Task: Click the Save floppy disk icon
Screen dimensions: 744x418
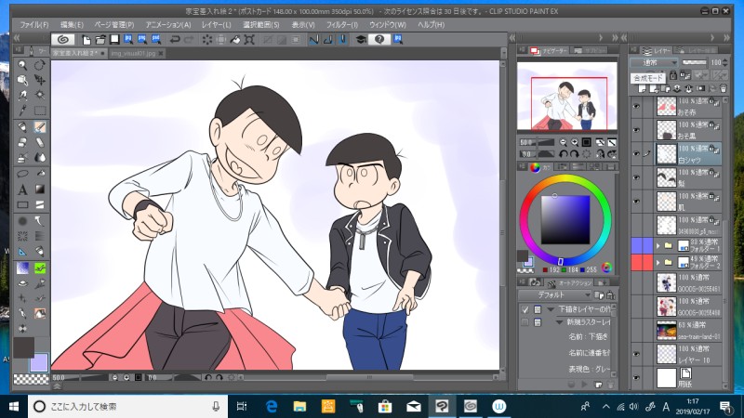Action: 114,39
